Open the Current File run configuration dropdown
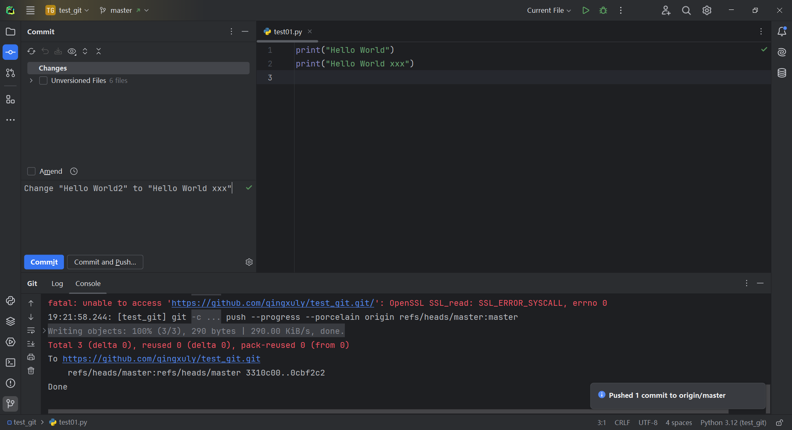The width and height of the screenshot is (792, 430). pos(549,10)
